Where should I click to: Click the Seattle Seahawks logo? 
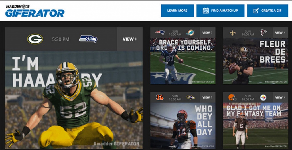pos(88,39)
